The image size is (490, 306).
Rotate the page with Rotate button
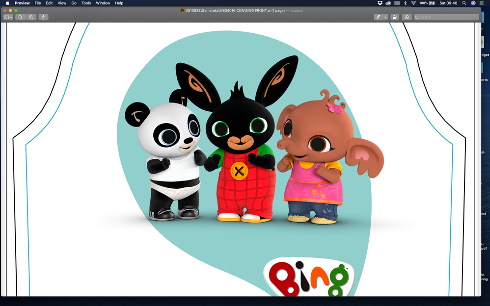(x=395, y=17)
